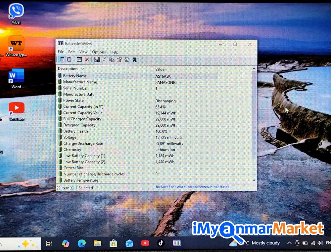Sort list by the Description column header
Image resolution: width=331 pixels, height=252 pixels.
68,69
